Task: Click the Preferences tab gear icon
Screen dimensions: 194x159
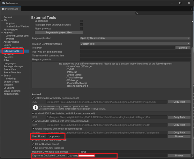Action: (x=3, y=9)
